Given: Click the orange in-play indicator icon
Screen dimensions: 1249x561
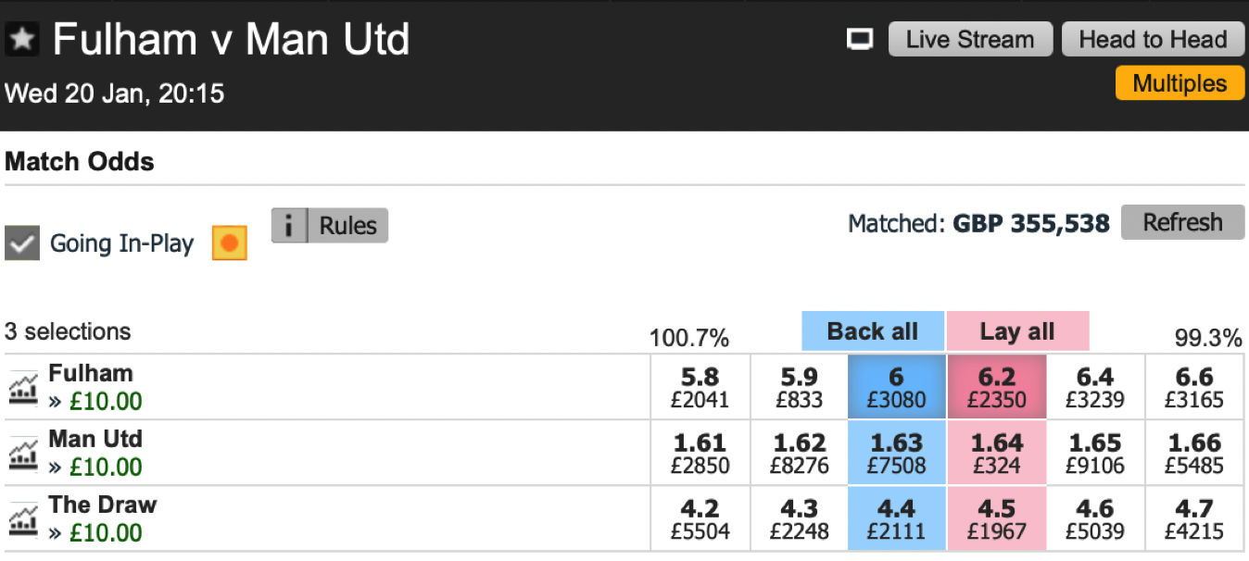Looking at the screenshot, I should [230, 243].
